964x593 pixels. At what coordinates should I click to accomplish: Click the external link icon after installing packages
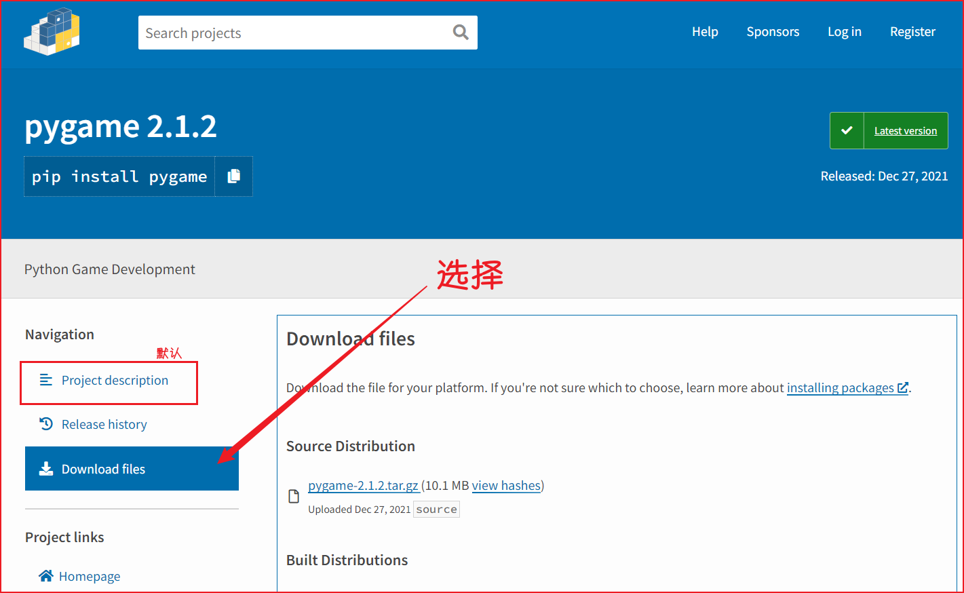902,387
